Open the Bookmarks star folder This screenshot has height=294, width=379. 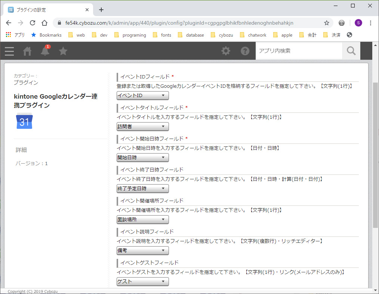(46, 35)
